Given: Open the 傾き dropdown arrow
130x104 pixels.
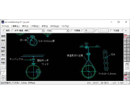Looking at the screenshot, I should pos(43,31).
